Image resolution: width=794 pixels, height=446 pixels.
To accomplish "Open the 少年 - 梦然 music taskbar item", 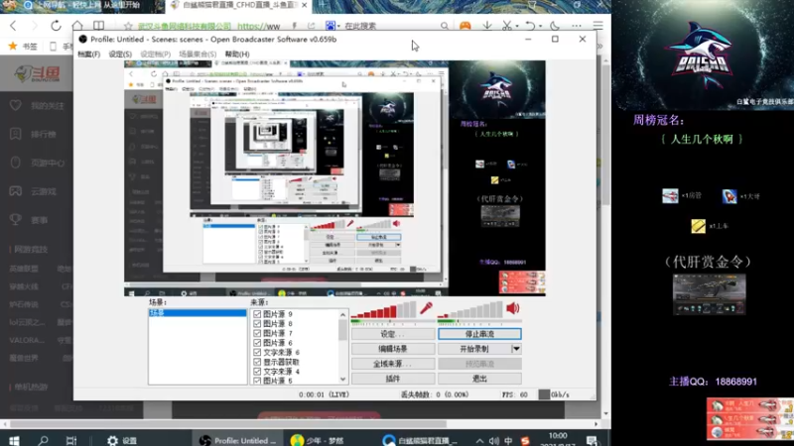I will click(x=318, y=441).
